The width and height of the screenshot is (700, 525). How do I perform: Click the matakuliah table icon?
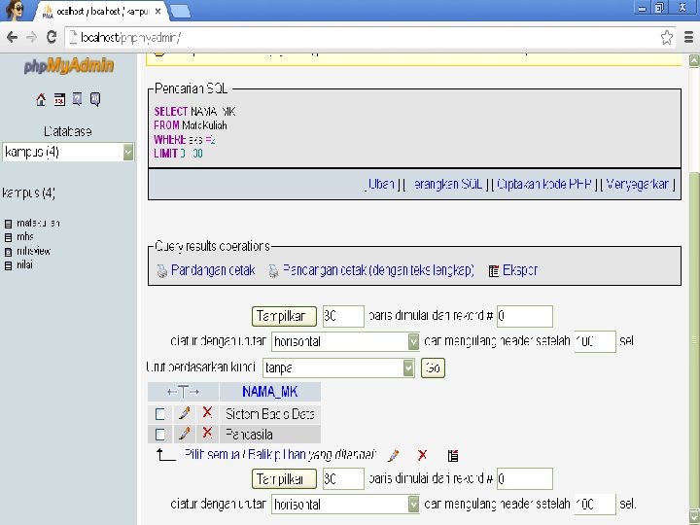point(8,224)
